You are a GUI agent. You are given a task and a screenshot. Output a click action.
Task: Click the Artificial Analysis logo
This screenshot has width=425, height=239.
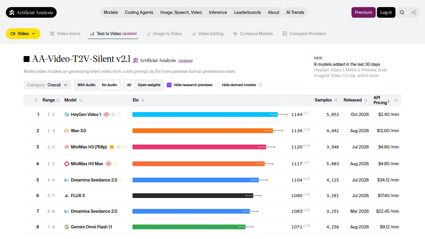pyautogui.click(x=31, y=12)
